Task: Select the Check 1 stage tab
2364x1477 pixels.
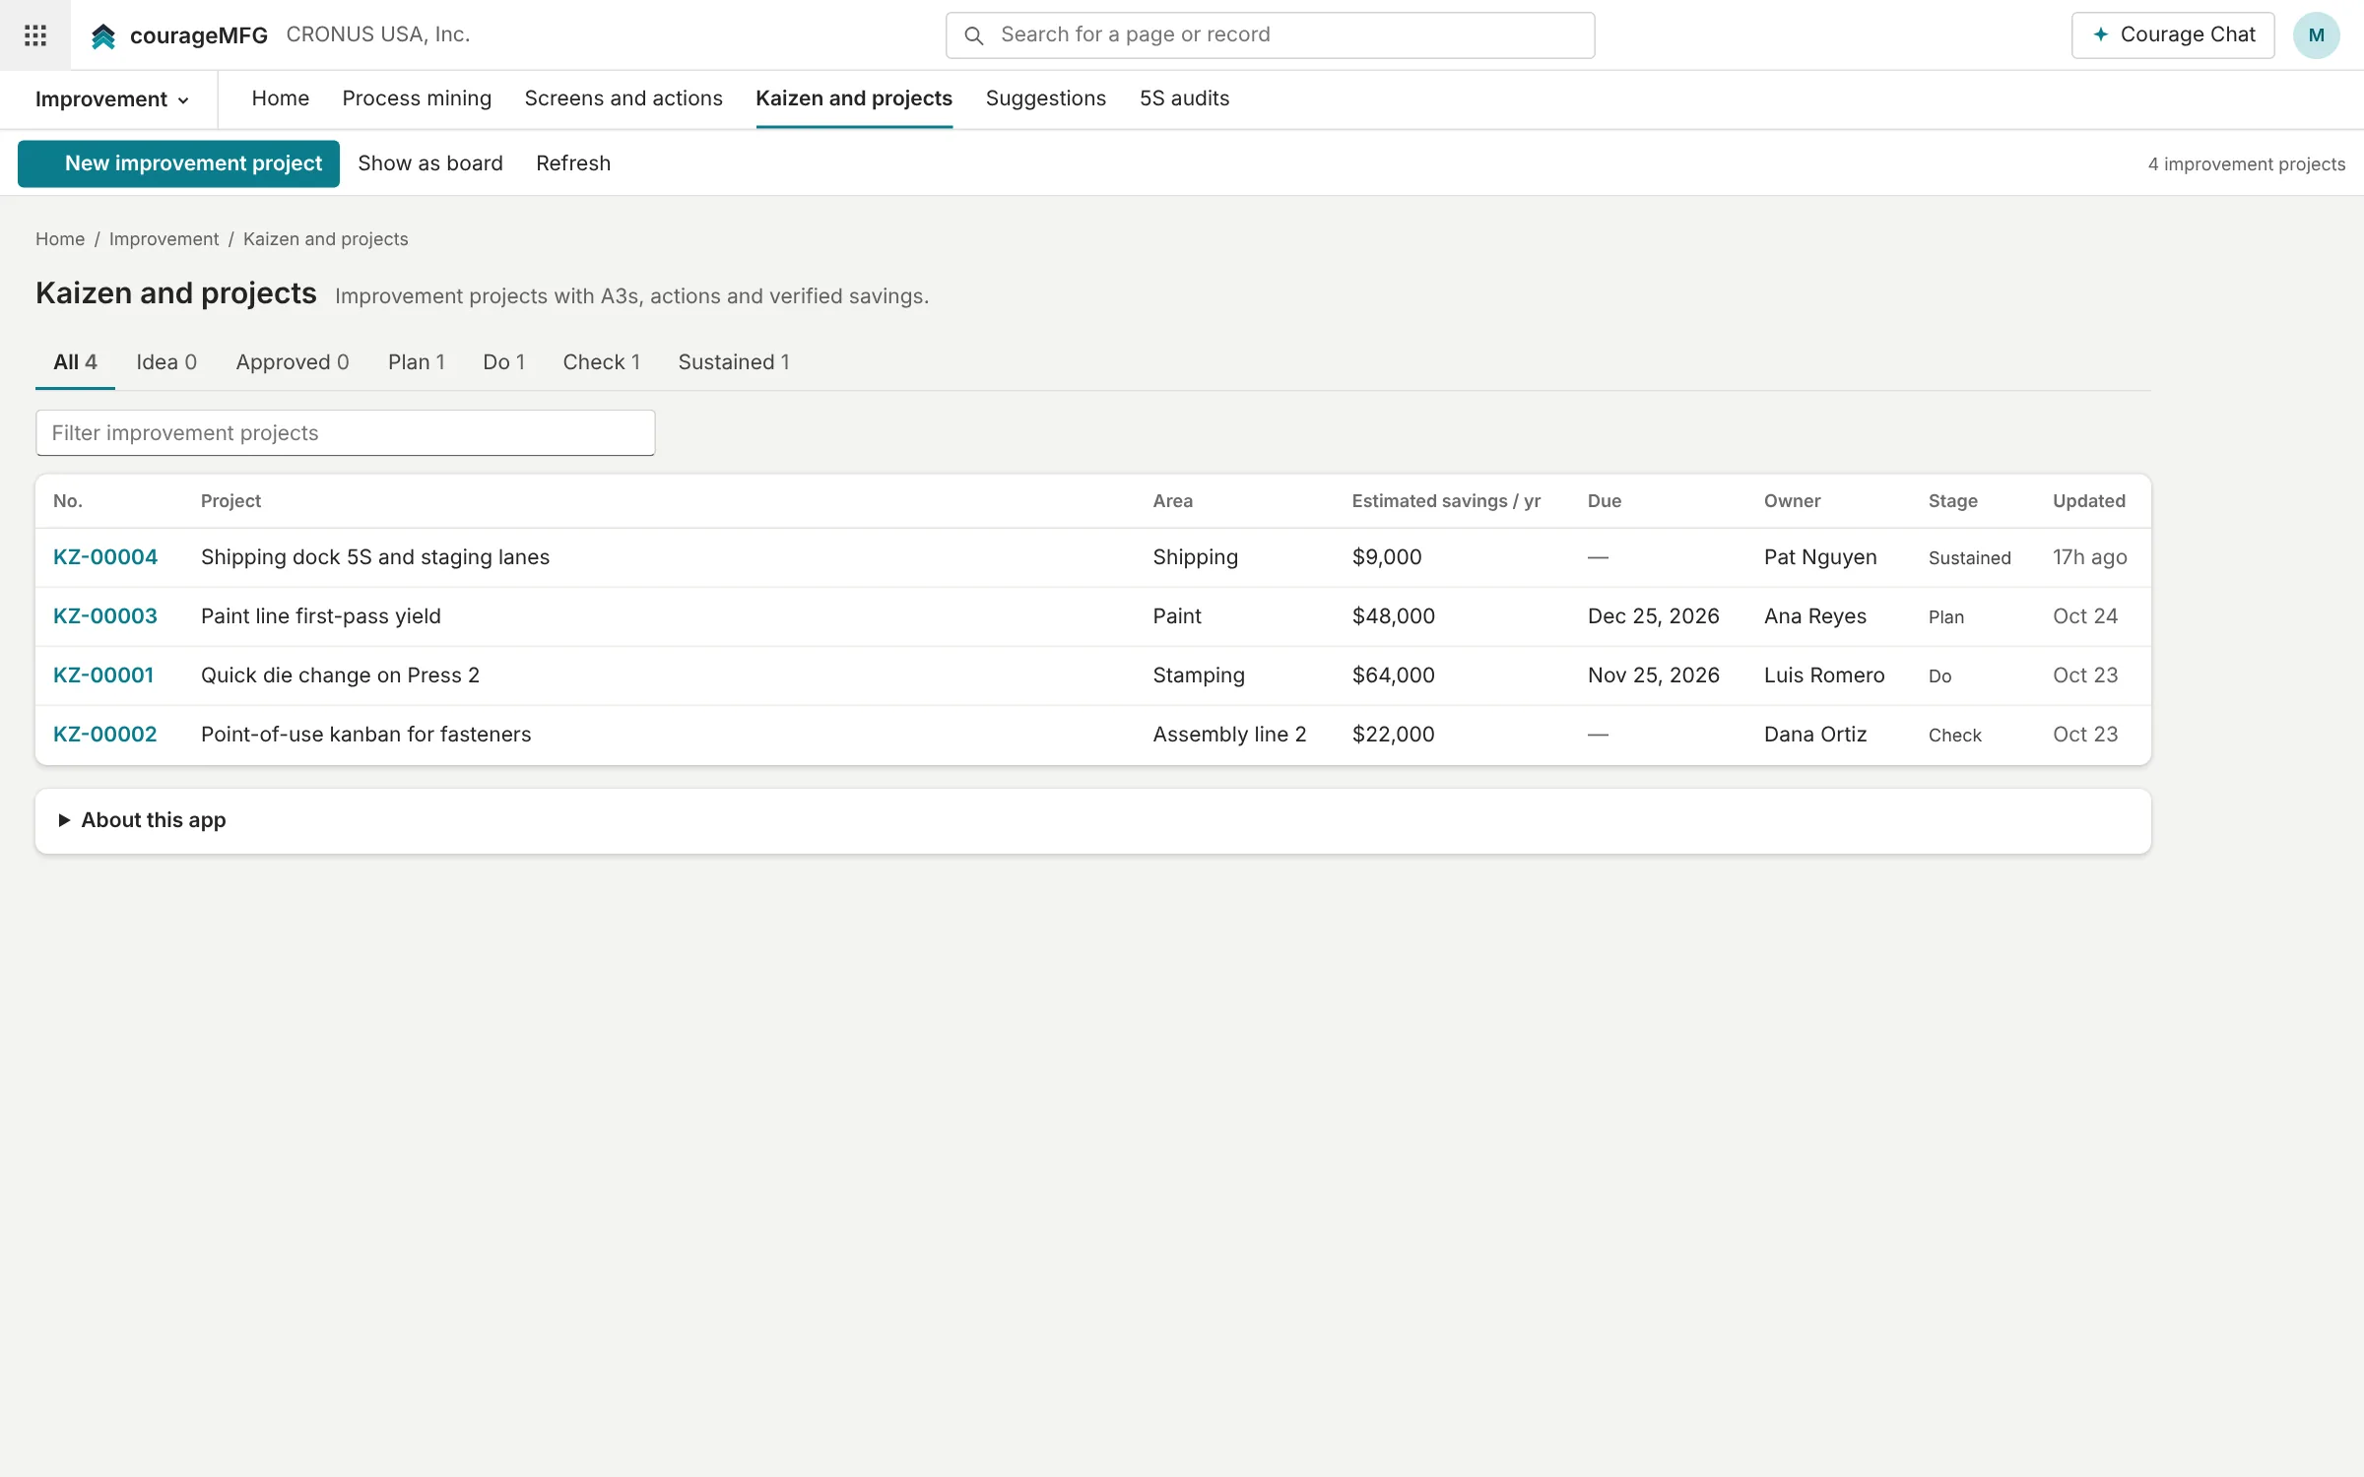Action: click(x=602, y=362)
